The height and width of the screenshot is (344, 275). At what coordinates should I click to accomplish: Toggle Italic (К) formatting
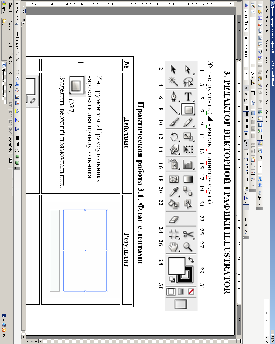coord(246,94)
